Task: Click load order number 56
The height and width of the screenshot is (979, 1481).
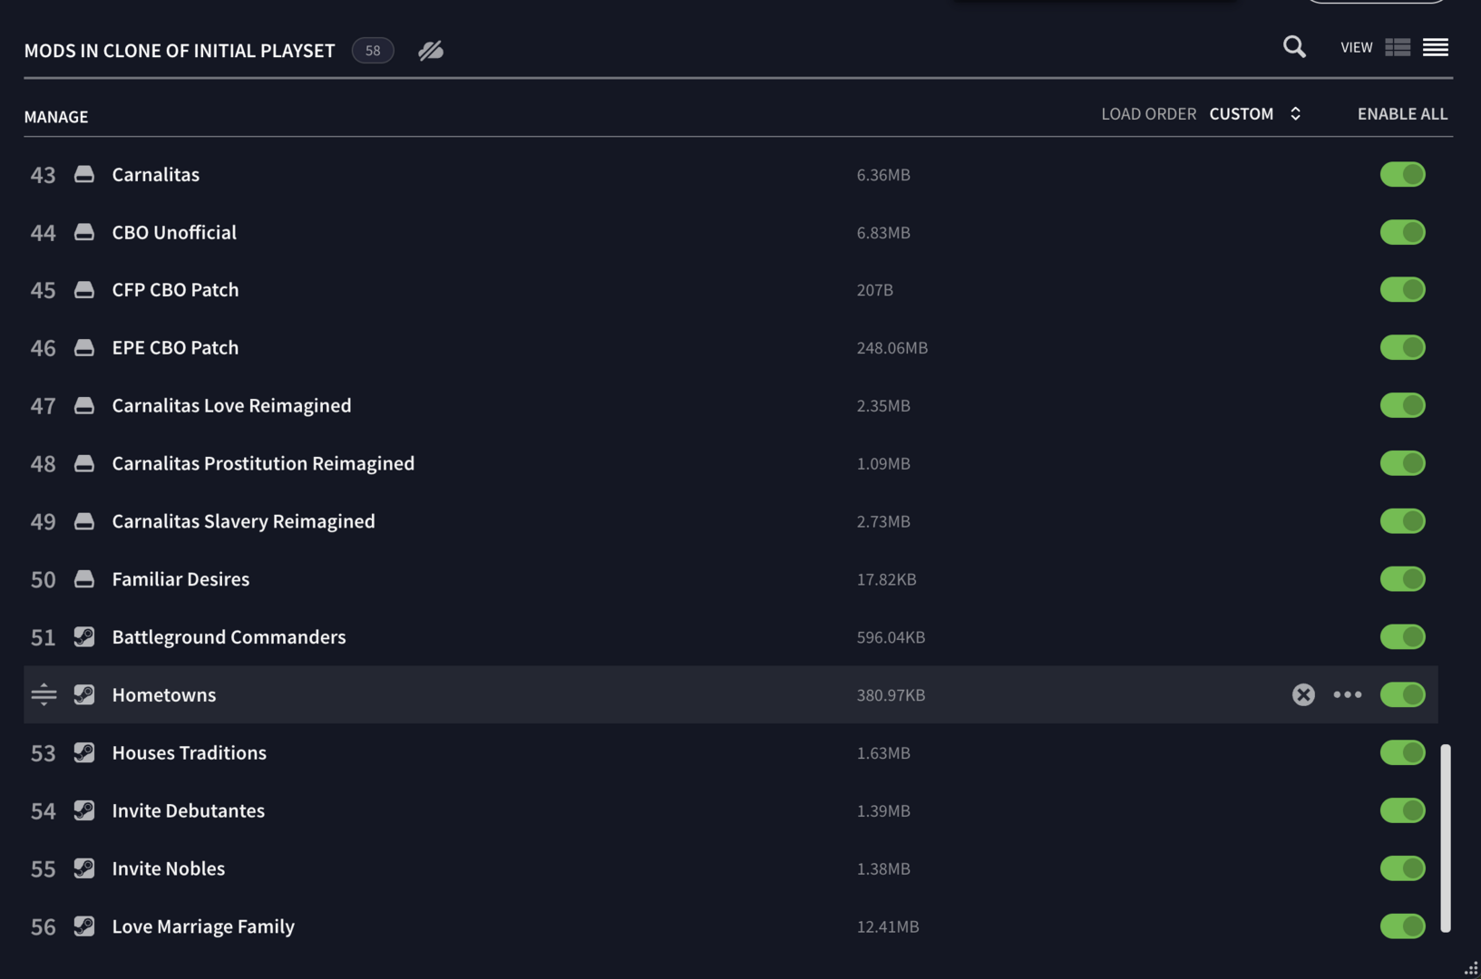Action: tap(43, 926)
